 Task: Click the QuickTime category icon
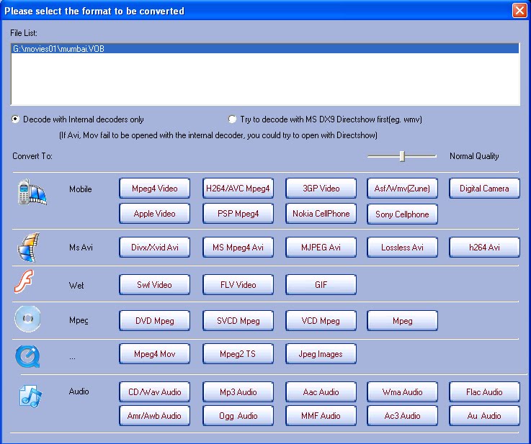[x=28, y=356]
